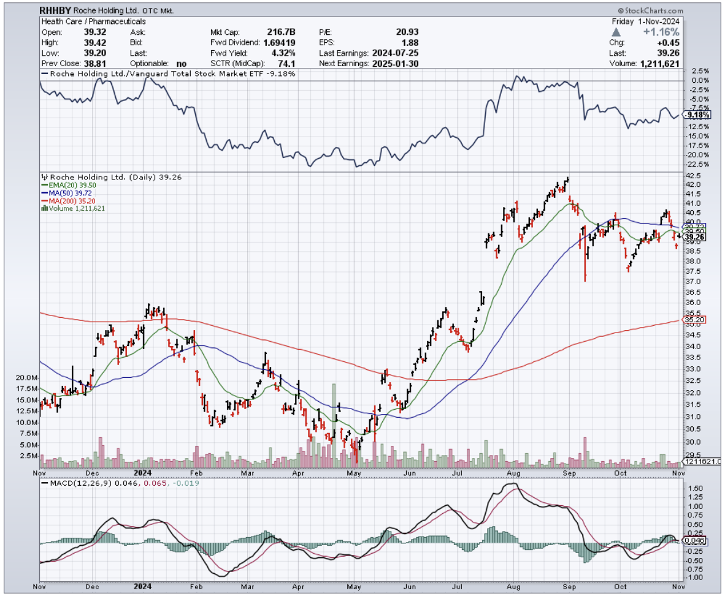Select the EMA(20) 39.50 legend entry
Viewport: 725px width, 599px height.
(69, 185)
